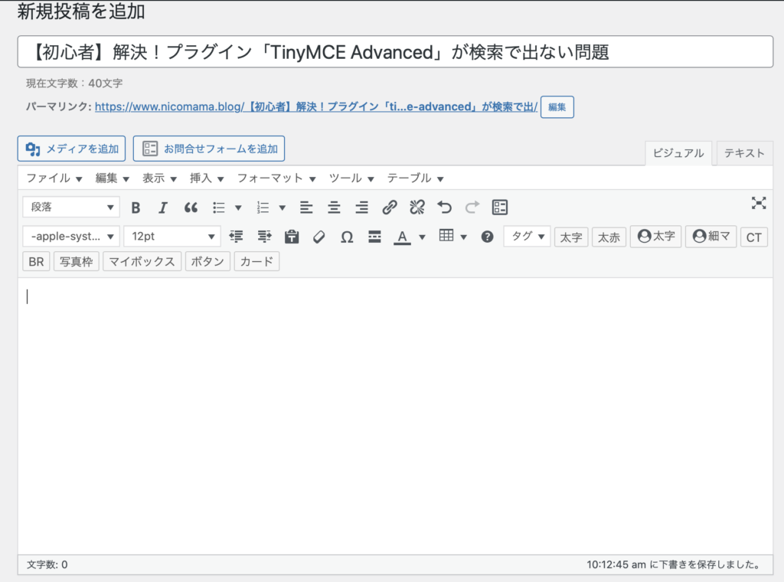Screen dimensions: 784x582
Task: Switch to the テキスト tab
Action: click(744, 153)
